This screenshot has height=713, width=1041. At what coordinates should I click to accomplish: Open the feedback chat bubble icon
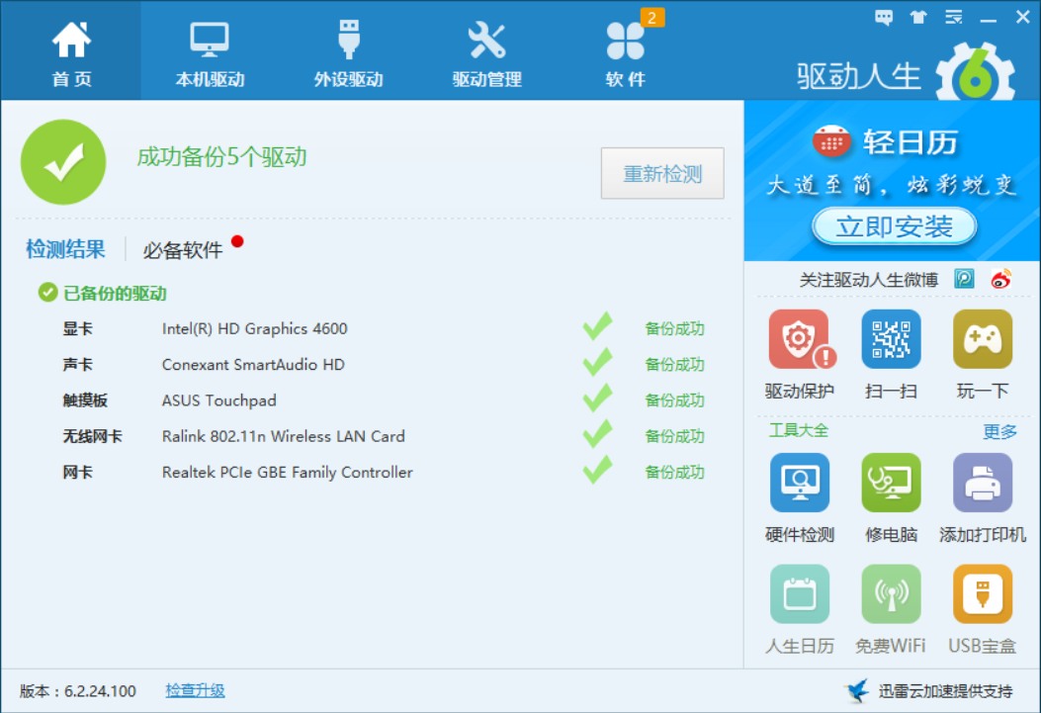[x=884, y=17]
